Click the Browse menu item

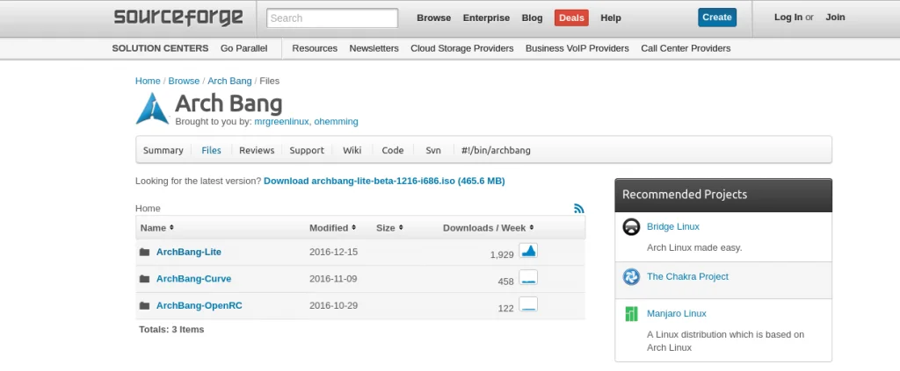[x=434, y=18]
